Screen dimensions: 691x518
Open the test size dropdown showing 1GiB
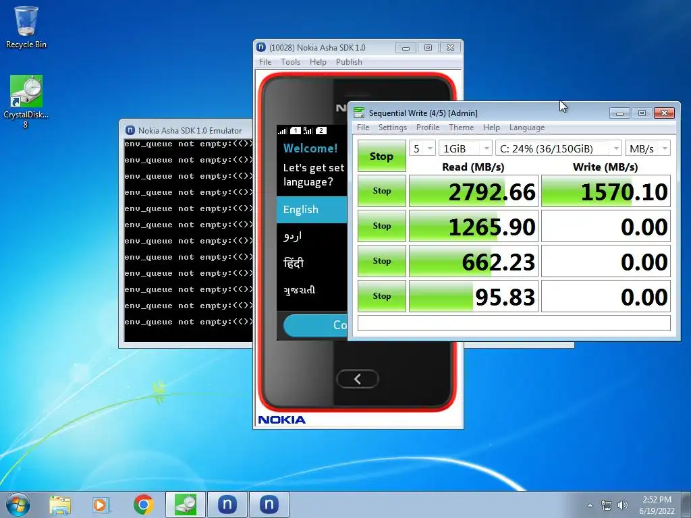click(x=466, y=148)
